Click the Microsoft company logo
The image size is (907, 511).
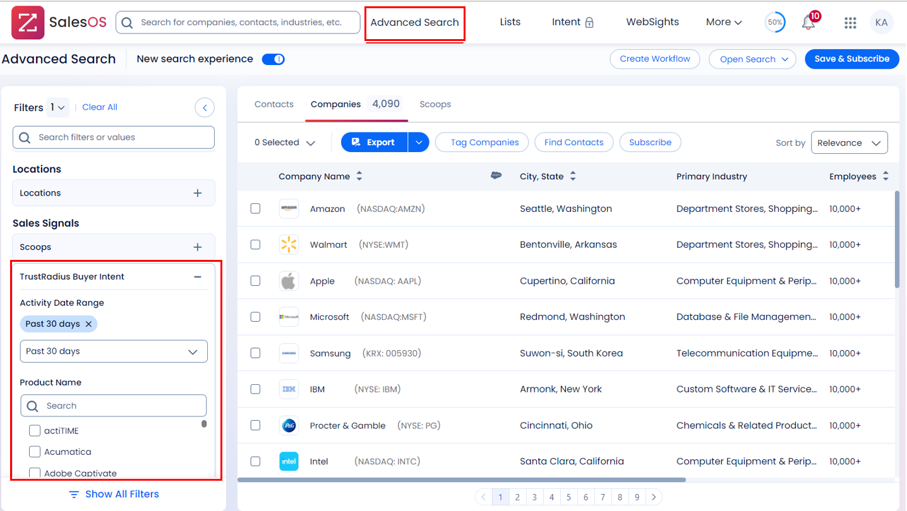coord(289,317)
